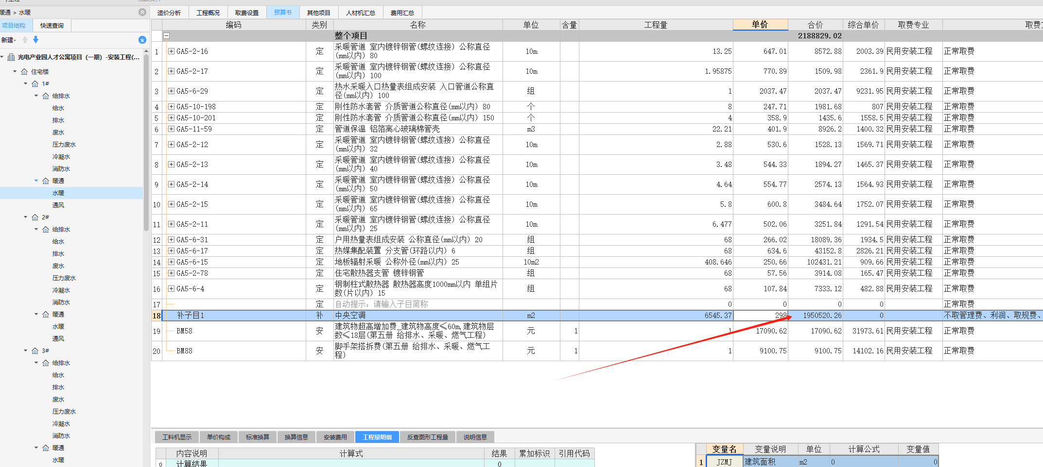The image size is (1043, 467).
Task: Open the 工料机显示 bottom tab
Action: tap(177, 437)
